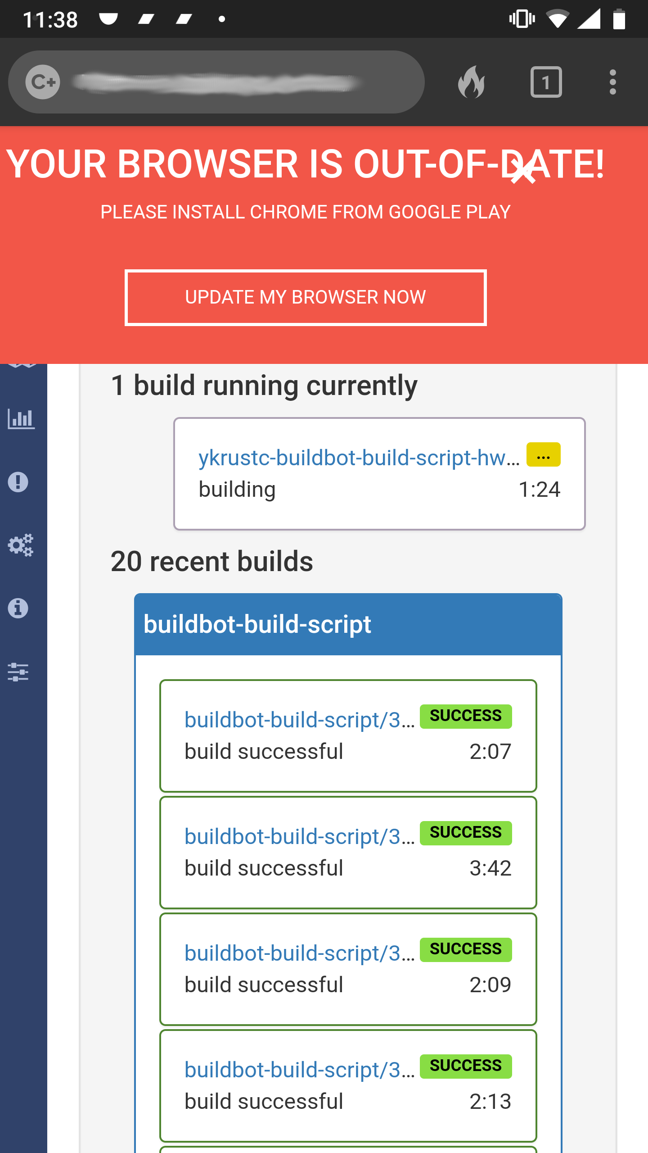Open the waterfall chart view in the sidebar

pyautogui.click(x=22, y=420)
